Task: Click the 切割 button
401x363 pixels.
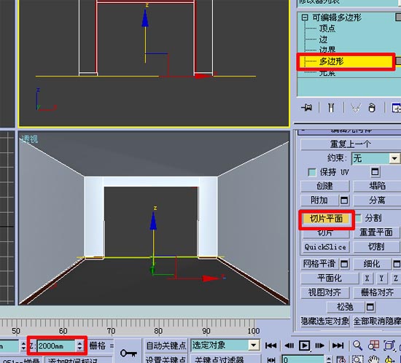Action: (x=376, y=247)
